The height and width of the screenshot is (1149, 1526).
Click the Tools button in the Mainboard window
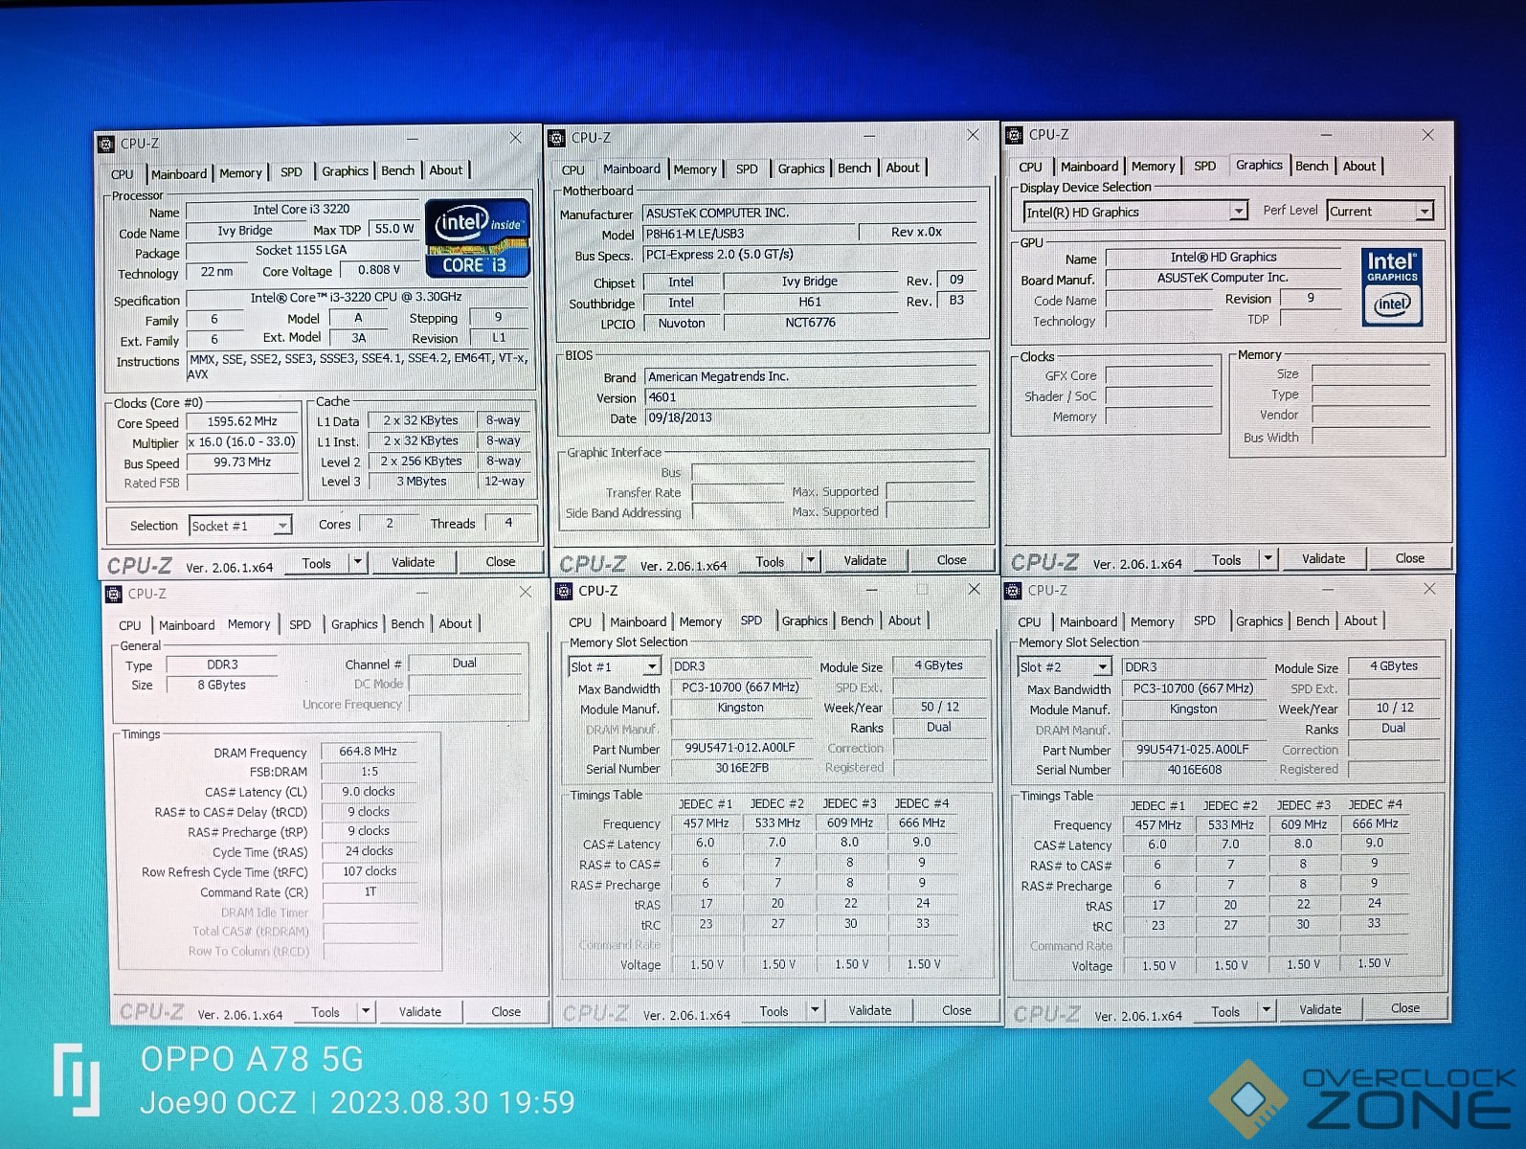(770, 561)
